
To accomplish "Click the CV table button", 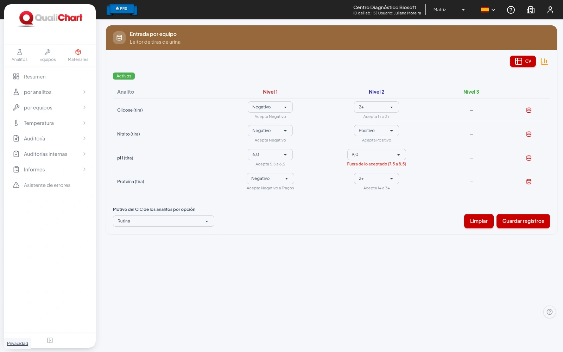I will point(523,61).
